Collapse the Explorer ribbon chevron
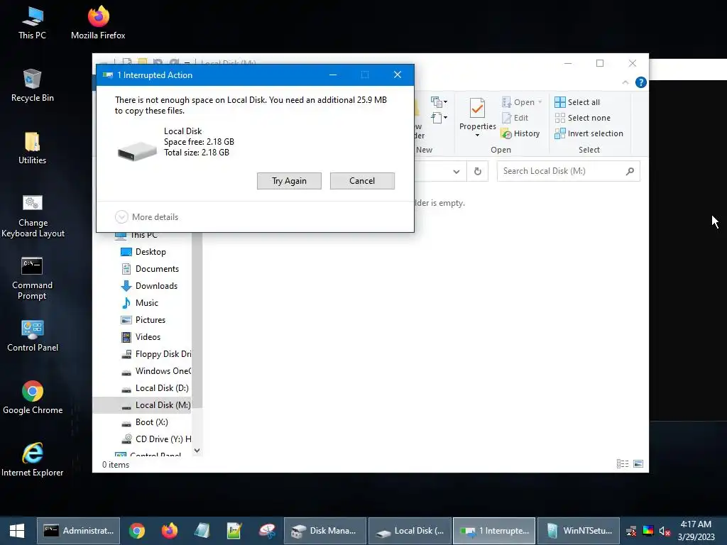This screenshot has width=727, height=545. click(x=625, y=82)
